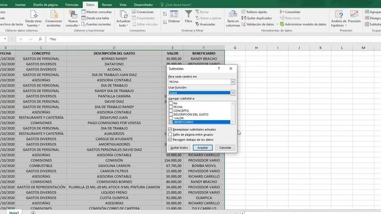Open Avanzadas filter options
381x214 pixels.
point(205,24)
